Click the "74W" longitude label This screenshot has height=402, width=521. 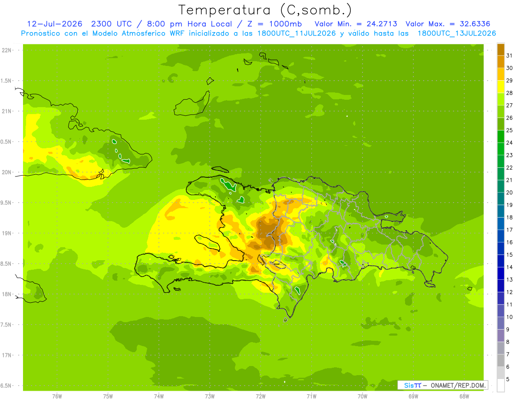pyautogui.click(x=159, y=396)
